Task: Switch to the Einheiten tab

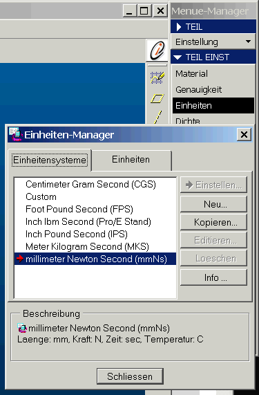Action: (x=131, y=160)
